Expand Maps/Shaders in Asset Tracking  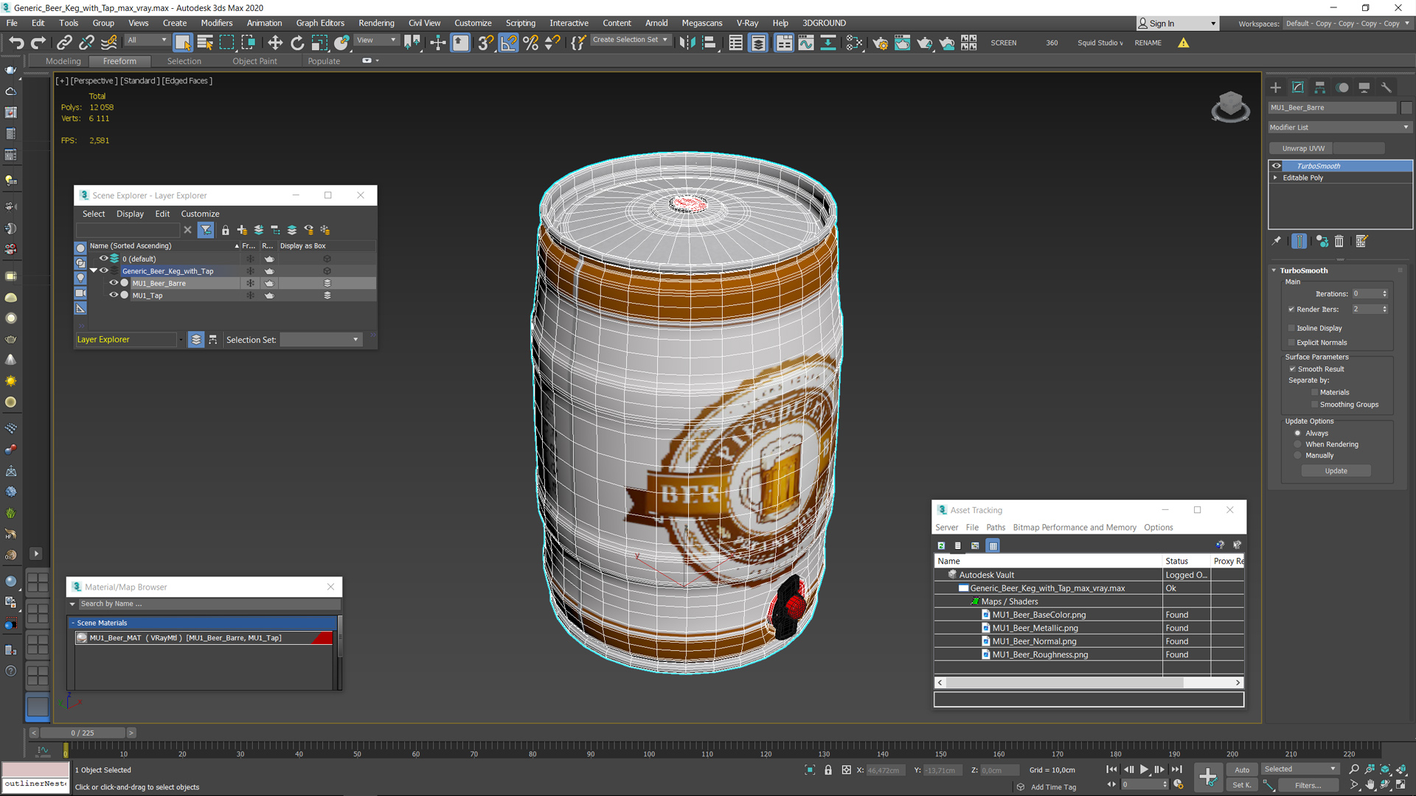click(x=974, y=601)
